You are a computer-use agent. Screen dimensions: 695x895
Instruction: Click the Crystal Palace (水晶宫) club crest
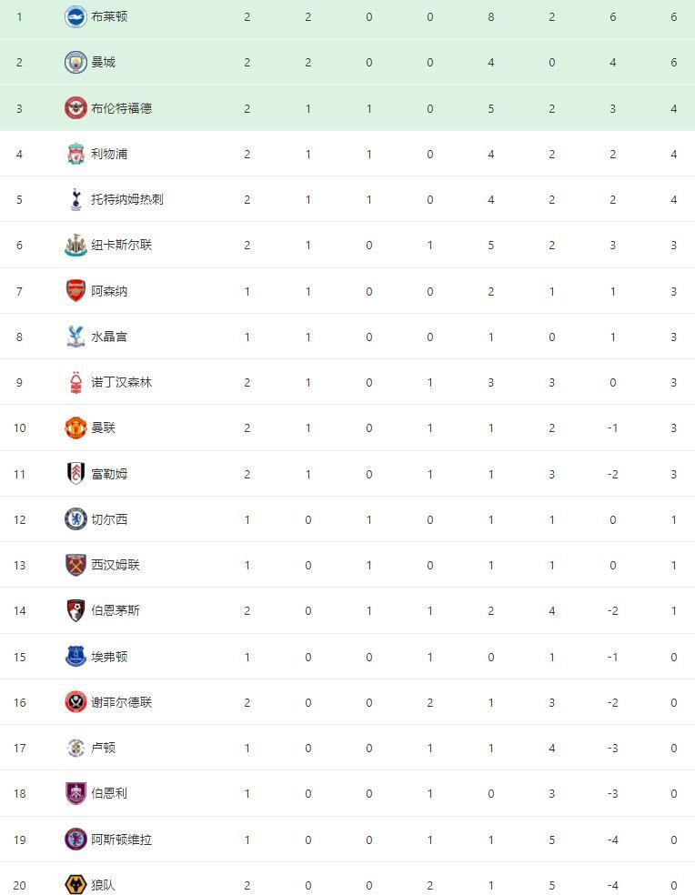(x=76, y=337)
